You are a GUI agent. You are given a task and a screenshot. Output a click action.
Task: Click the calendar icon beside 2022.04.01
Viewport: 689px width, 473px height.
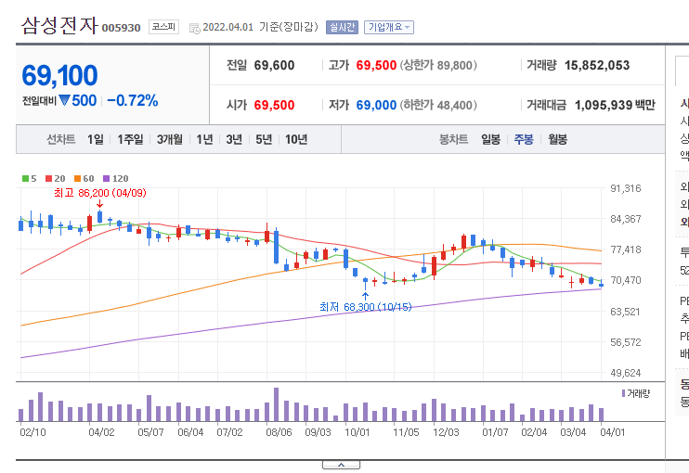pos(194,29)
